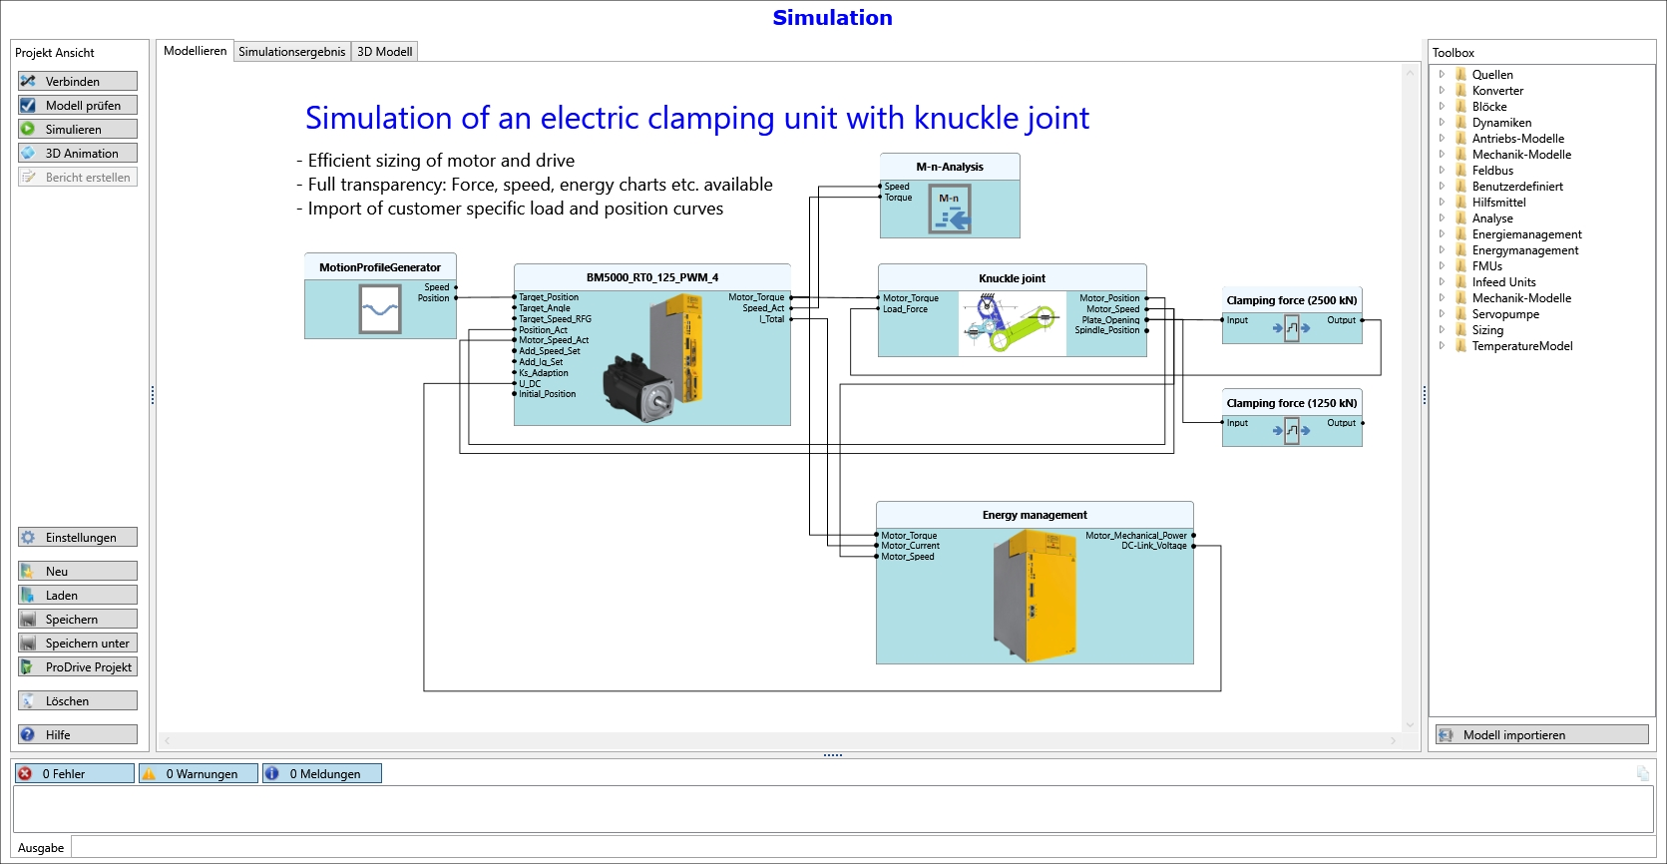The image size is (1667, 864).
Task: Select the knuckle joint mechanism image
Action: tap(1012, 324)
